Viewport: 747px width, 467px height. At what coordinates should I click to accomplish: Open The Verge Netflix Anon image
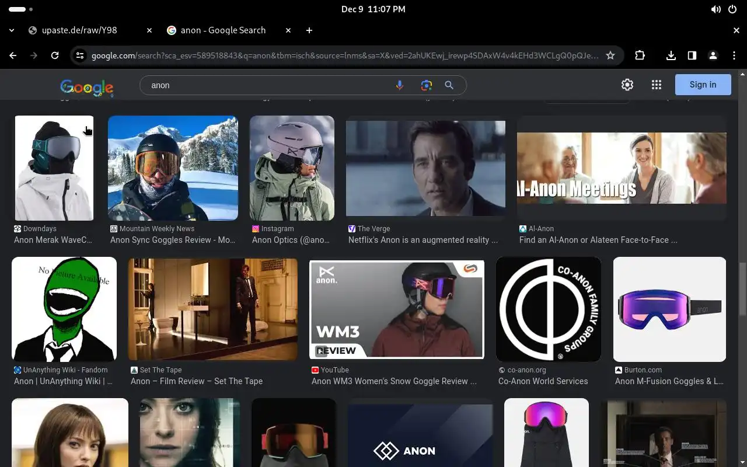pos(425,168)
